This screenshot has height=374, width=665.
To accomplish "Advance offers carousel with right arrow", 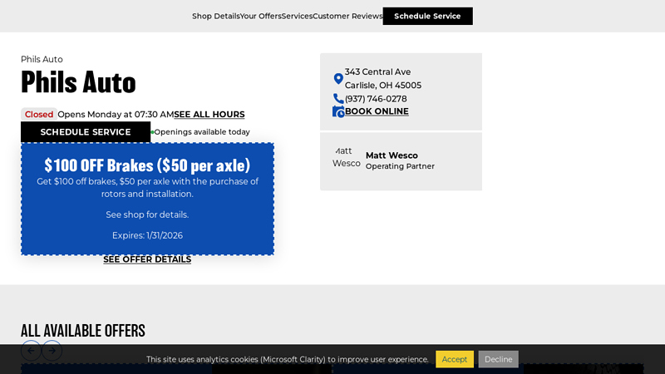I will [x=52, y=351].
